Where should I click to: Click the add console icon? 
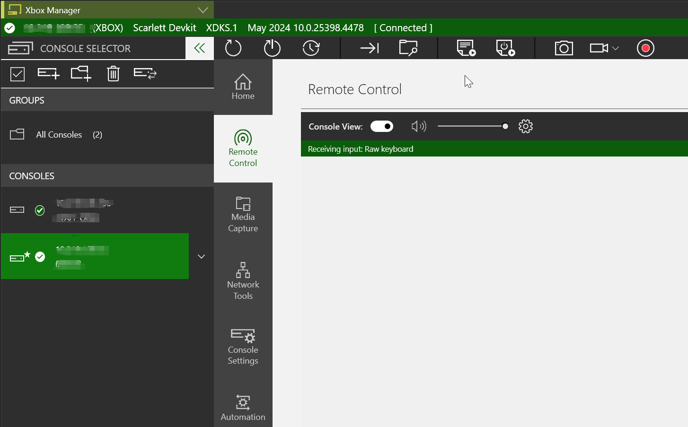click(49, 73)
